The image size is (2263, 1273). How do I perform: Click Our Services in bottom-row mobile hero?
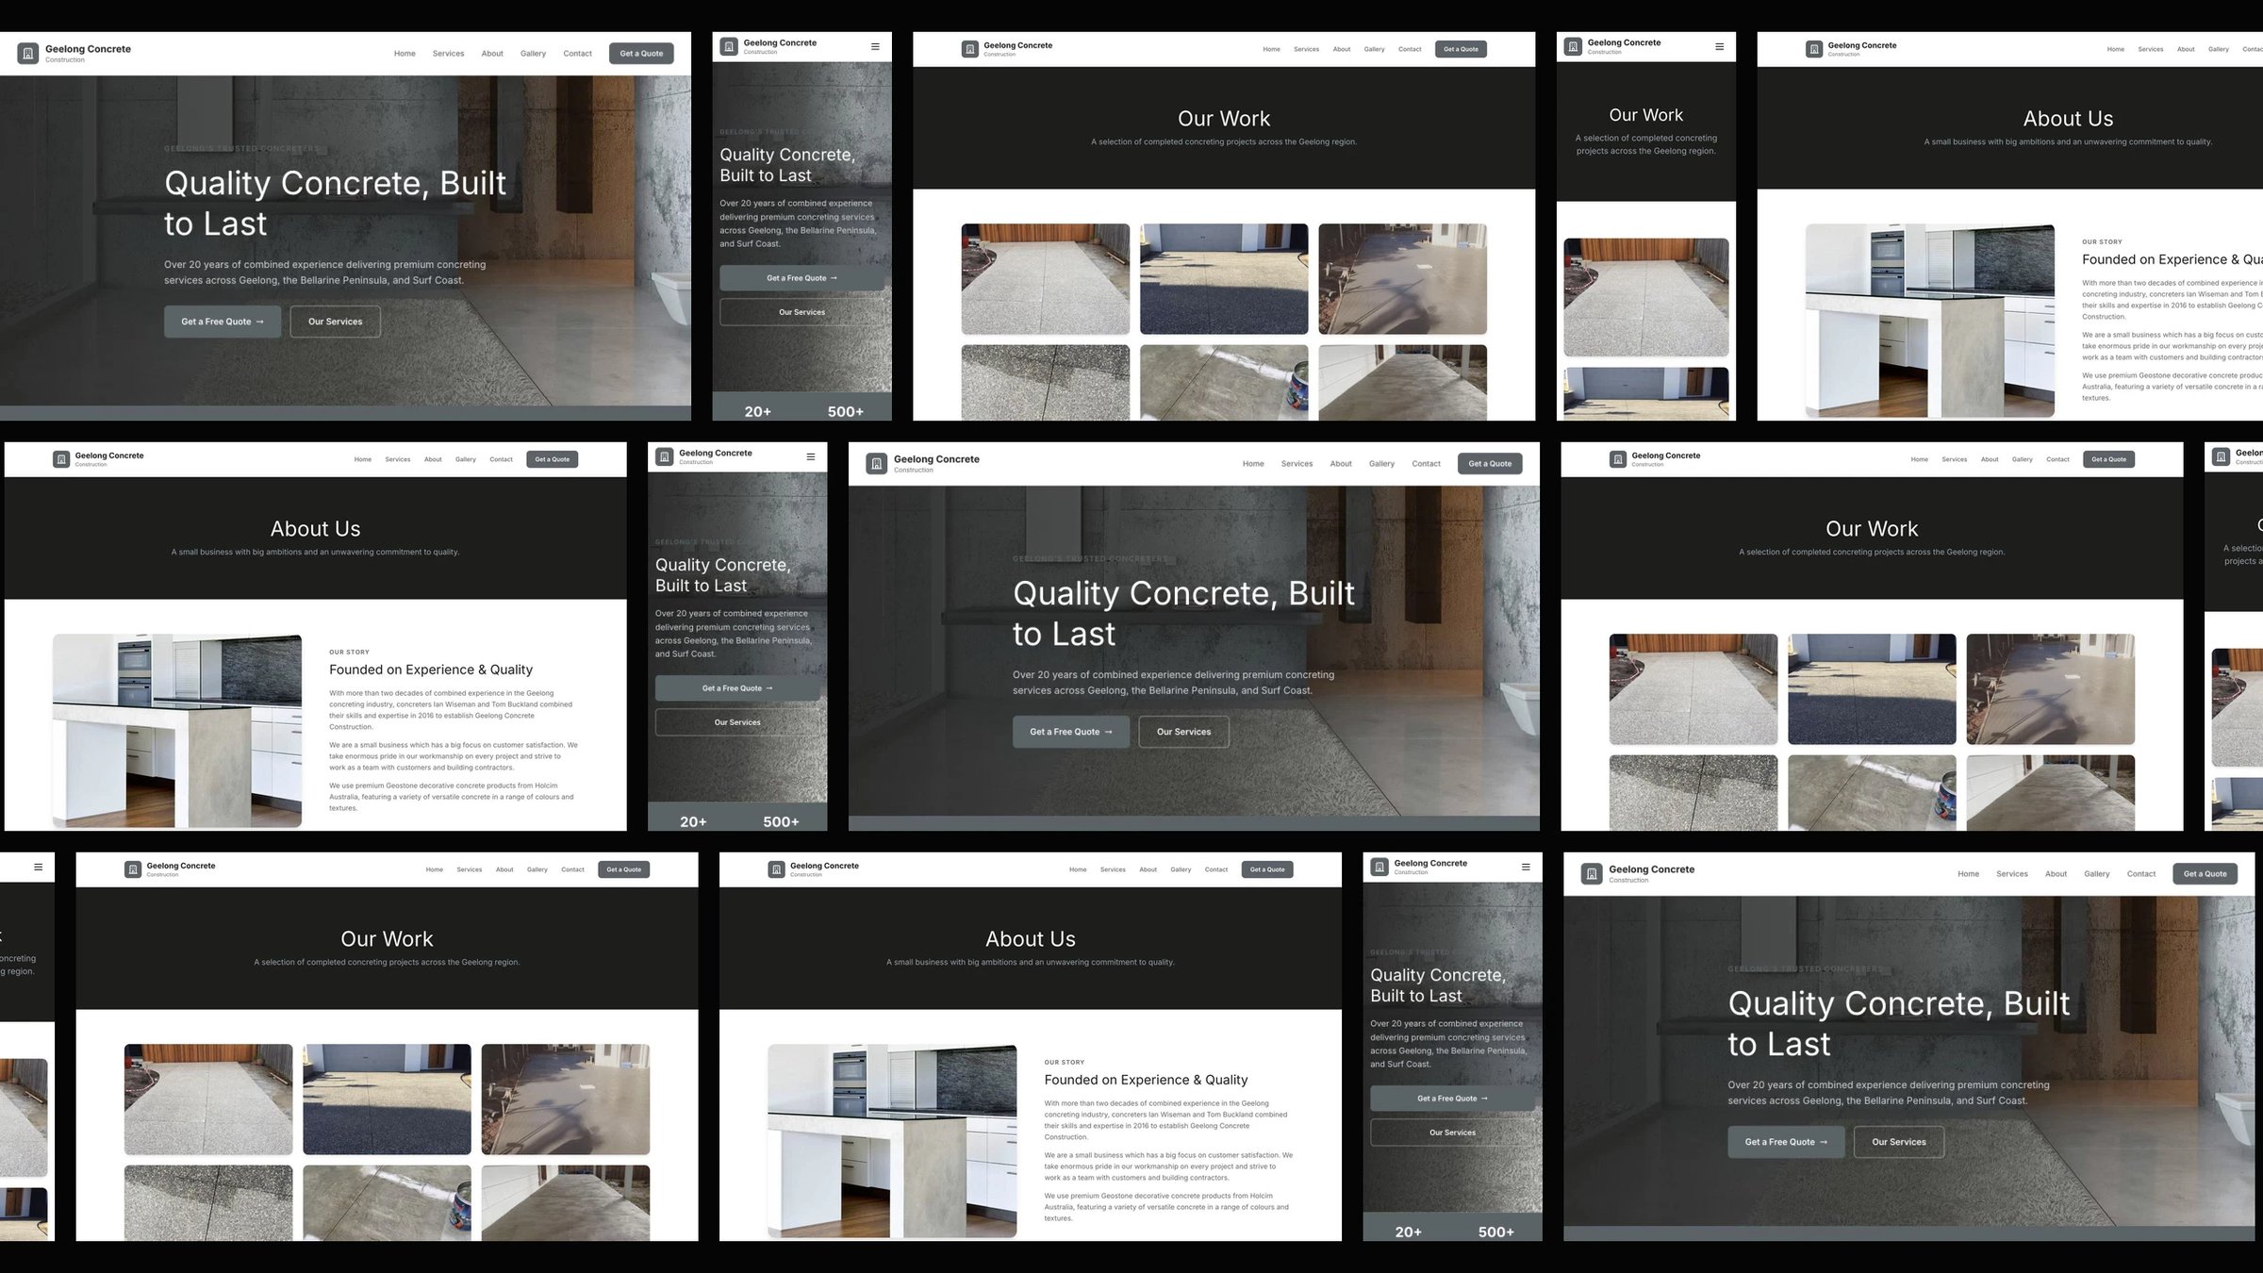coord(1452,1132)
